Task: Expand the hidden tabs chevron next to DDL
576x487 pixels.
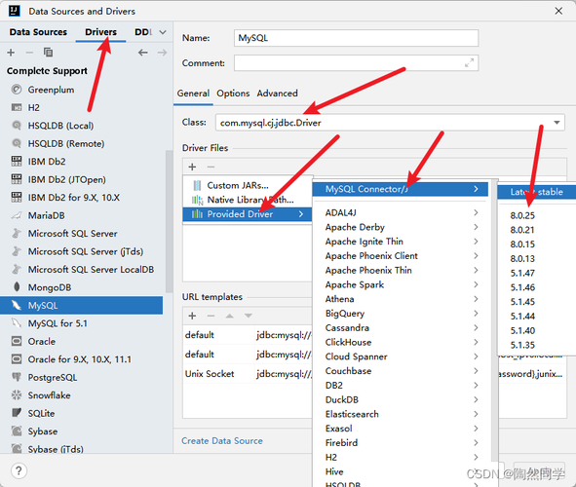Action: pyautogui.click(x=163, y=32)
